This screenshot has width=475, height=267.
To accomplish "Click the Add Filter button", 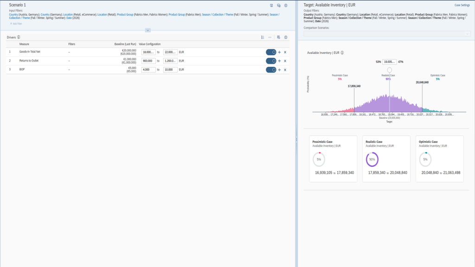I will [x=16, y=23].
